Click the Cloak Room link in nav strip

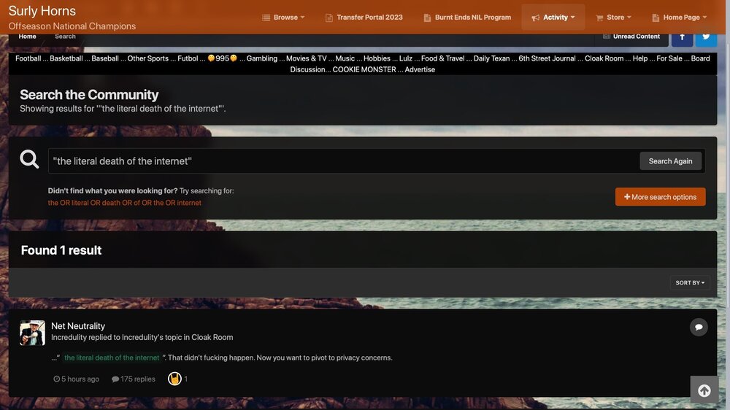[x=604, y=58]
